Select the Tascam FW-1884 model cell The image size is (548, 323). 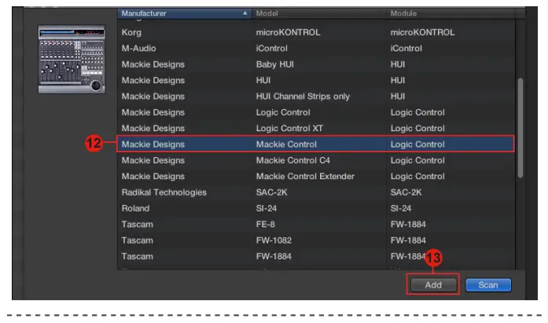pos(274,256)
